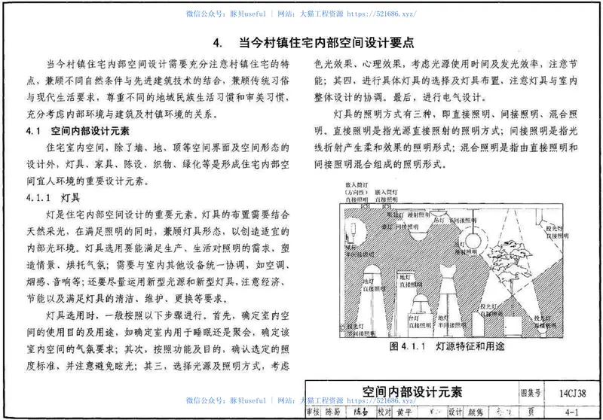Click the 审核 cell in the title block
The image size is (603, 420).
pos(313,412)
